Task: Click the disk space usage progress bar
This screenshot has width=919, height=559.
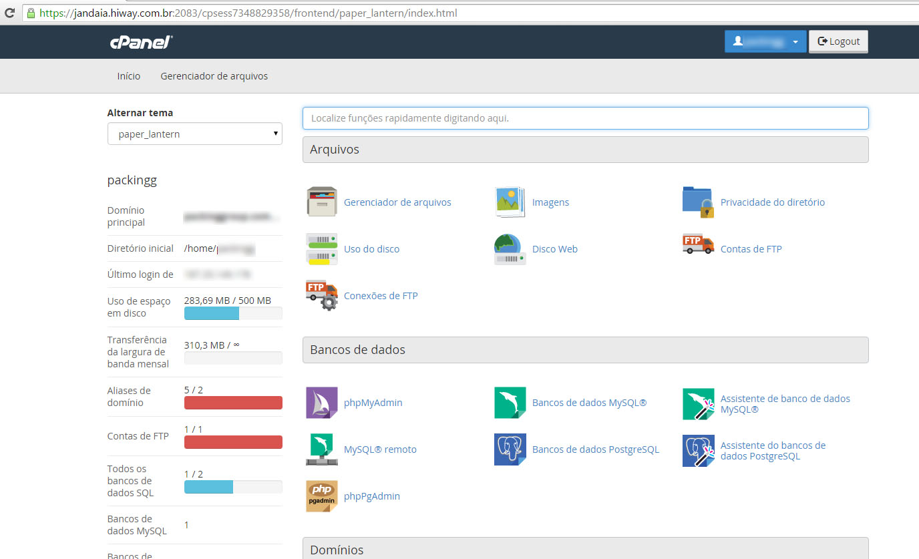Action: tap(233, 313)
